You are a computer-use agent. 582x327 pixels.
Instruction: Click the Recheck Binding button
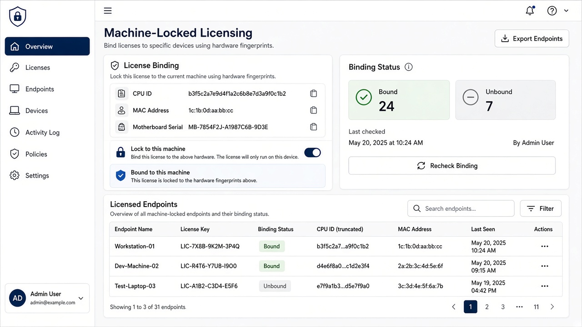click(x=452, y=166)
